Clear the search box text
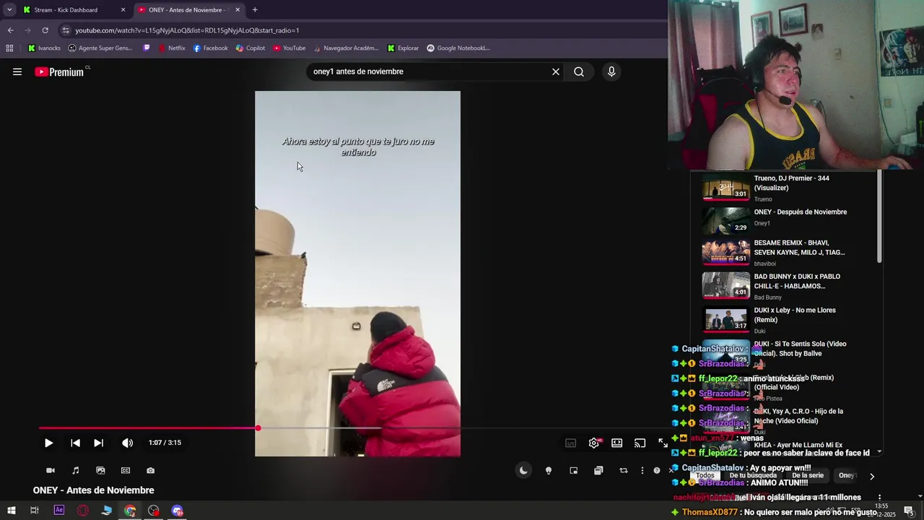 pyautogui.click(x=556, y=71)
